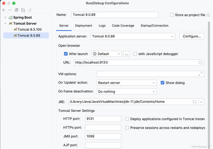This screenshot has width=213, height=149.
Task: Click the Tomcat Server cat icon
Action: pos(10,24)
